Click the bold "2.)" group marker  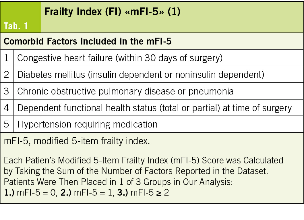[66, 192]
